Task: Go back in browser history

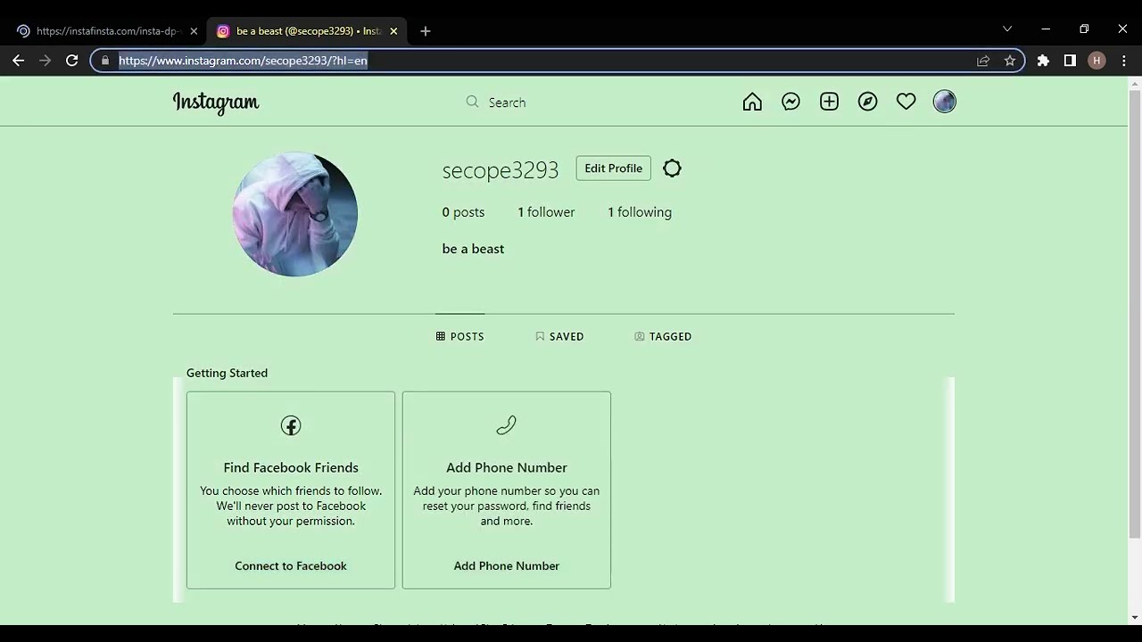Action: coord(18,61)
